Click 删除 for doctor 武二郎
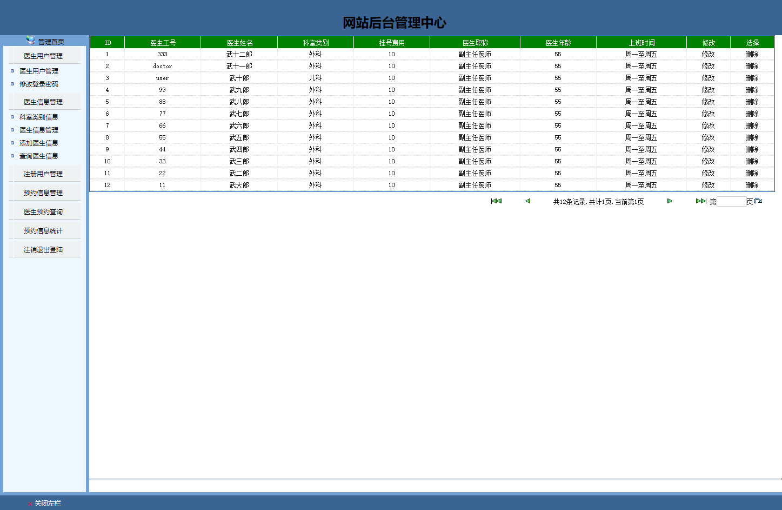The width and height of the screenshot is (782, 510). [x=752, y=173]
